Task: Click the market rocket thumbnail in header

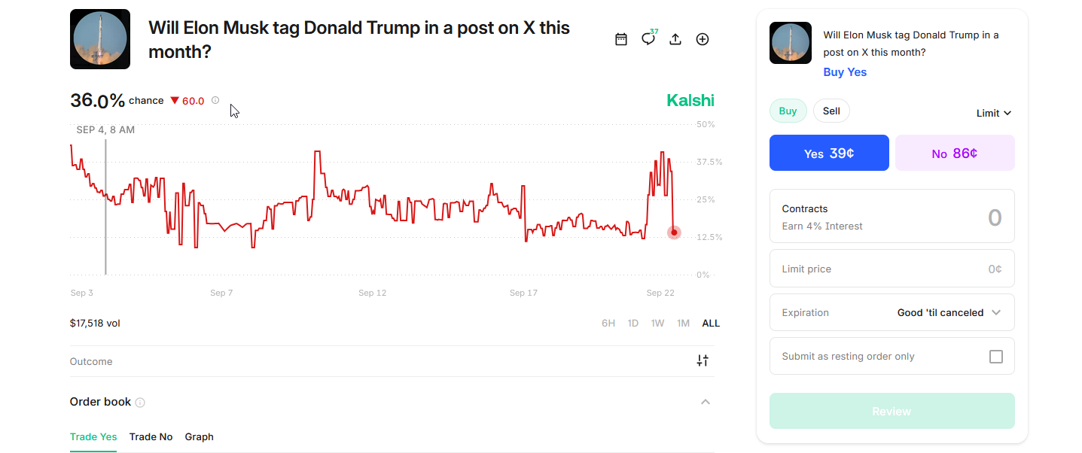Action: 100,39
